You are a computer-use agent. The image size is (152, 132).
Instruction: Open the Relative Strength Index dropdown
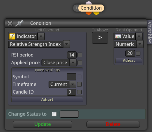(39, 44)
